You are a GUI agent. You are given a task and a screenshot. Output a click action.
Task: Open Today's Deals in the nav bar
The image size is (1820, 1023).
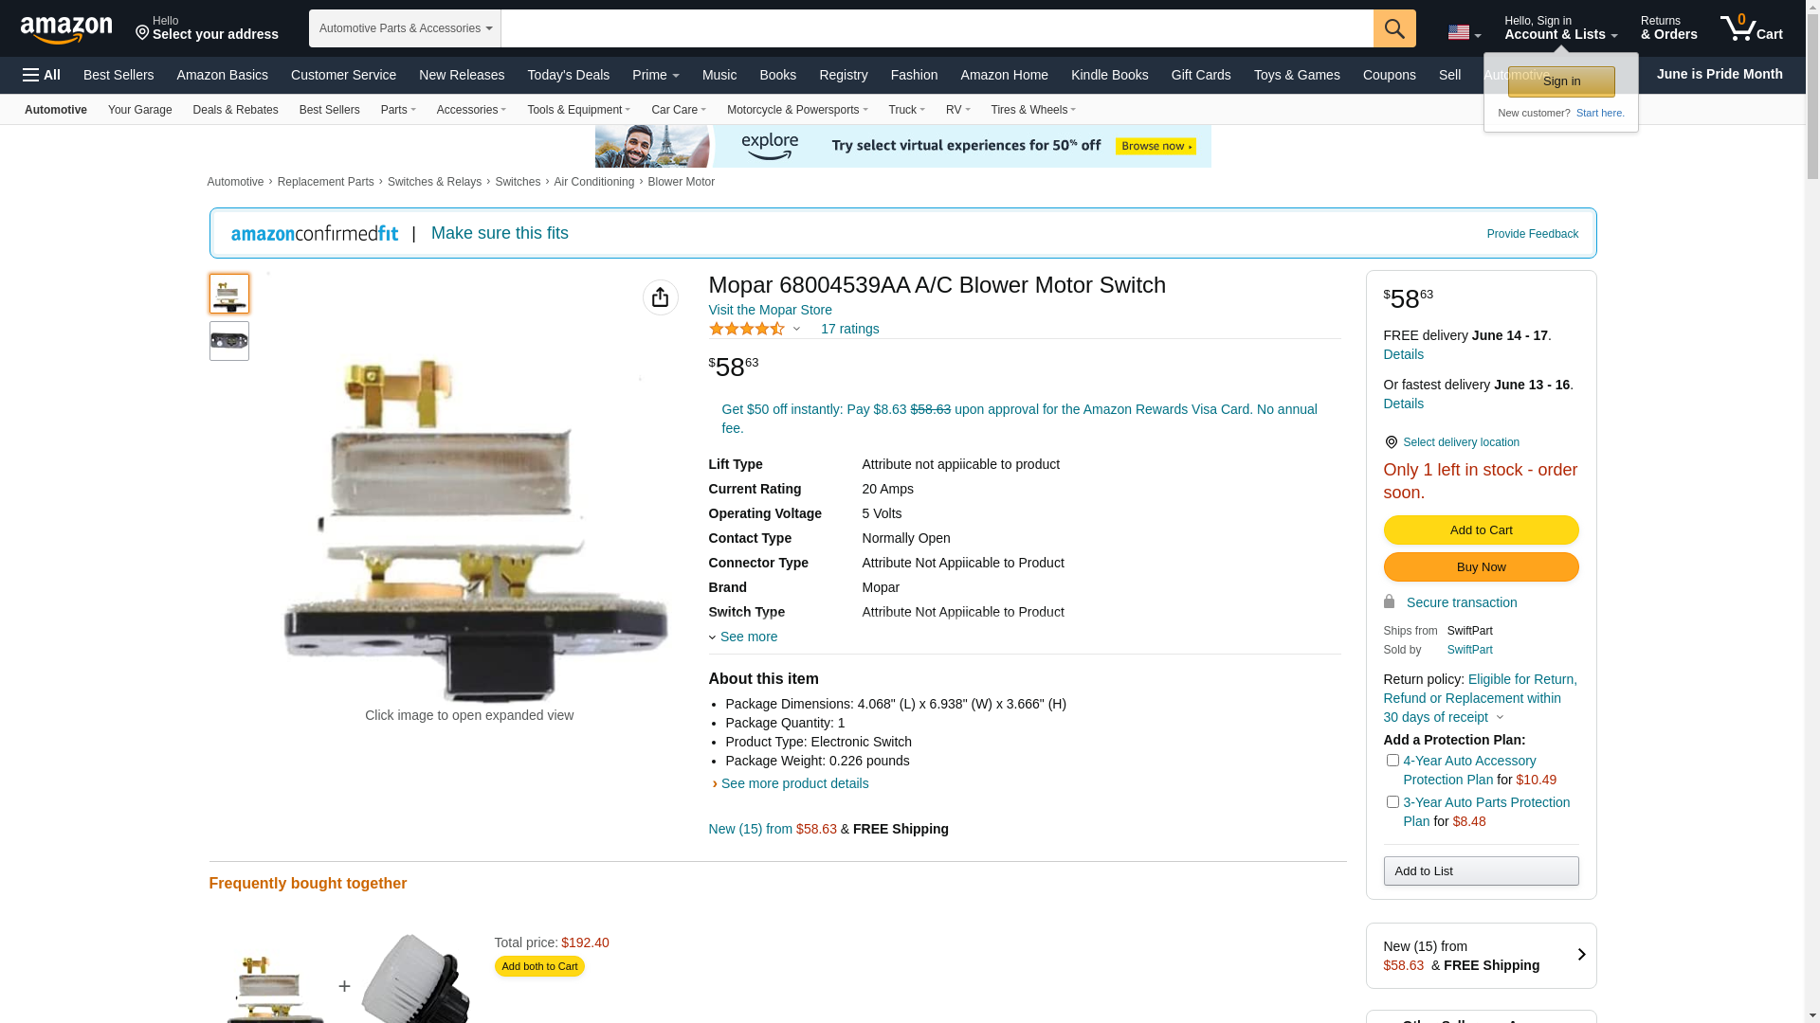pyautogui.click(x=568, y=75)
